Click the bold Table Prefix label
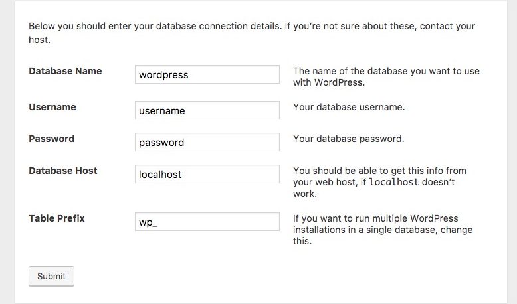The width and height of the screenshot is (517, 304). (56, 218)
